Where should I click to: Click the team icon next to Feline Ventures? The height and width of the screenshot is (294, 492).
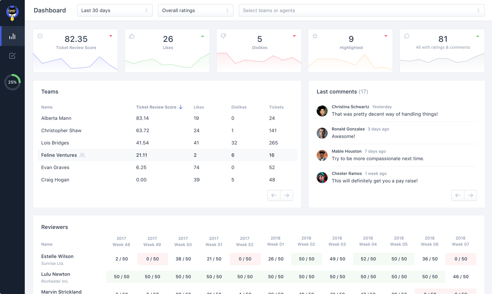[x=82, y=155]
